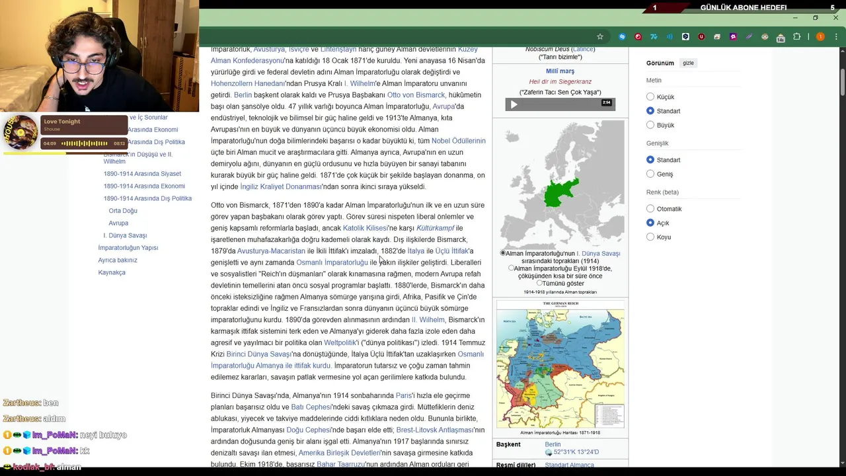Screen dimensions: 846x476
Task: Bookmark this page with the star icon
Action: point(600,36)
